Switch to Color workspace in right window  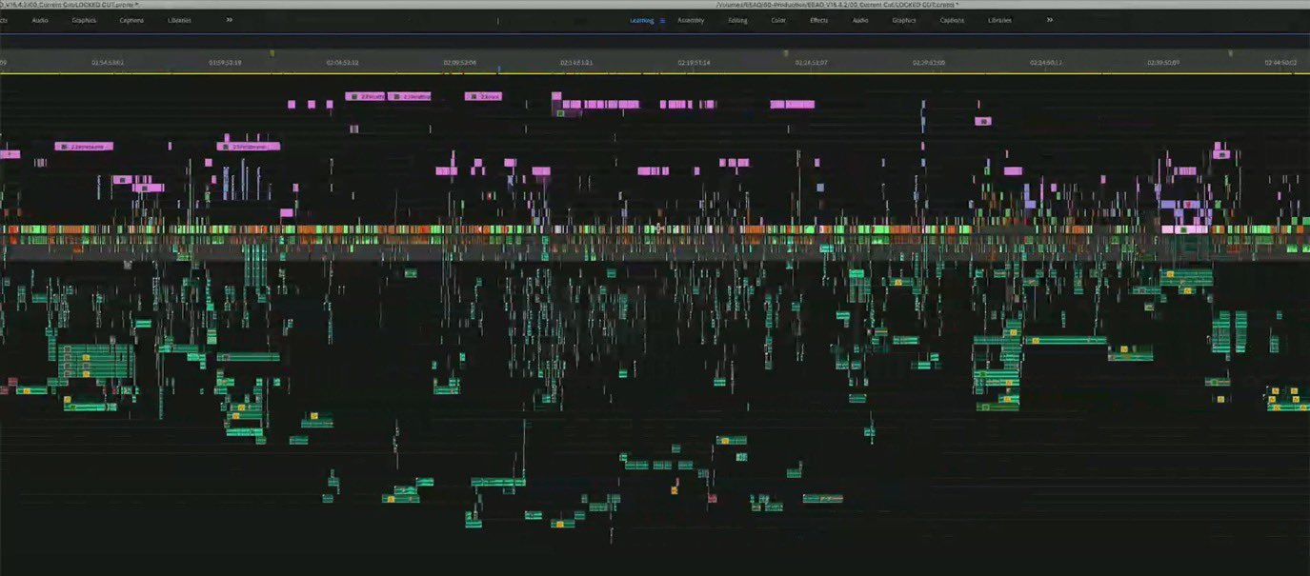point(778,20)
